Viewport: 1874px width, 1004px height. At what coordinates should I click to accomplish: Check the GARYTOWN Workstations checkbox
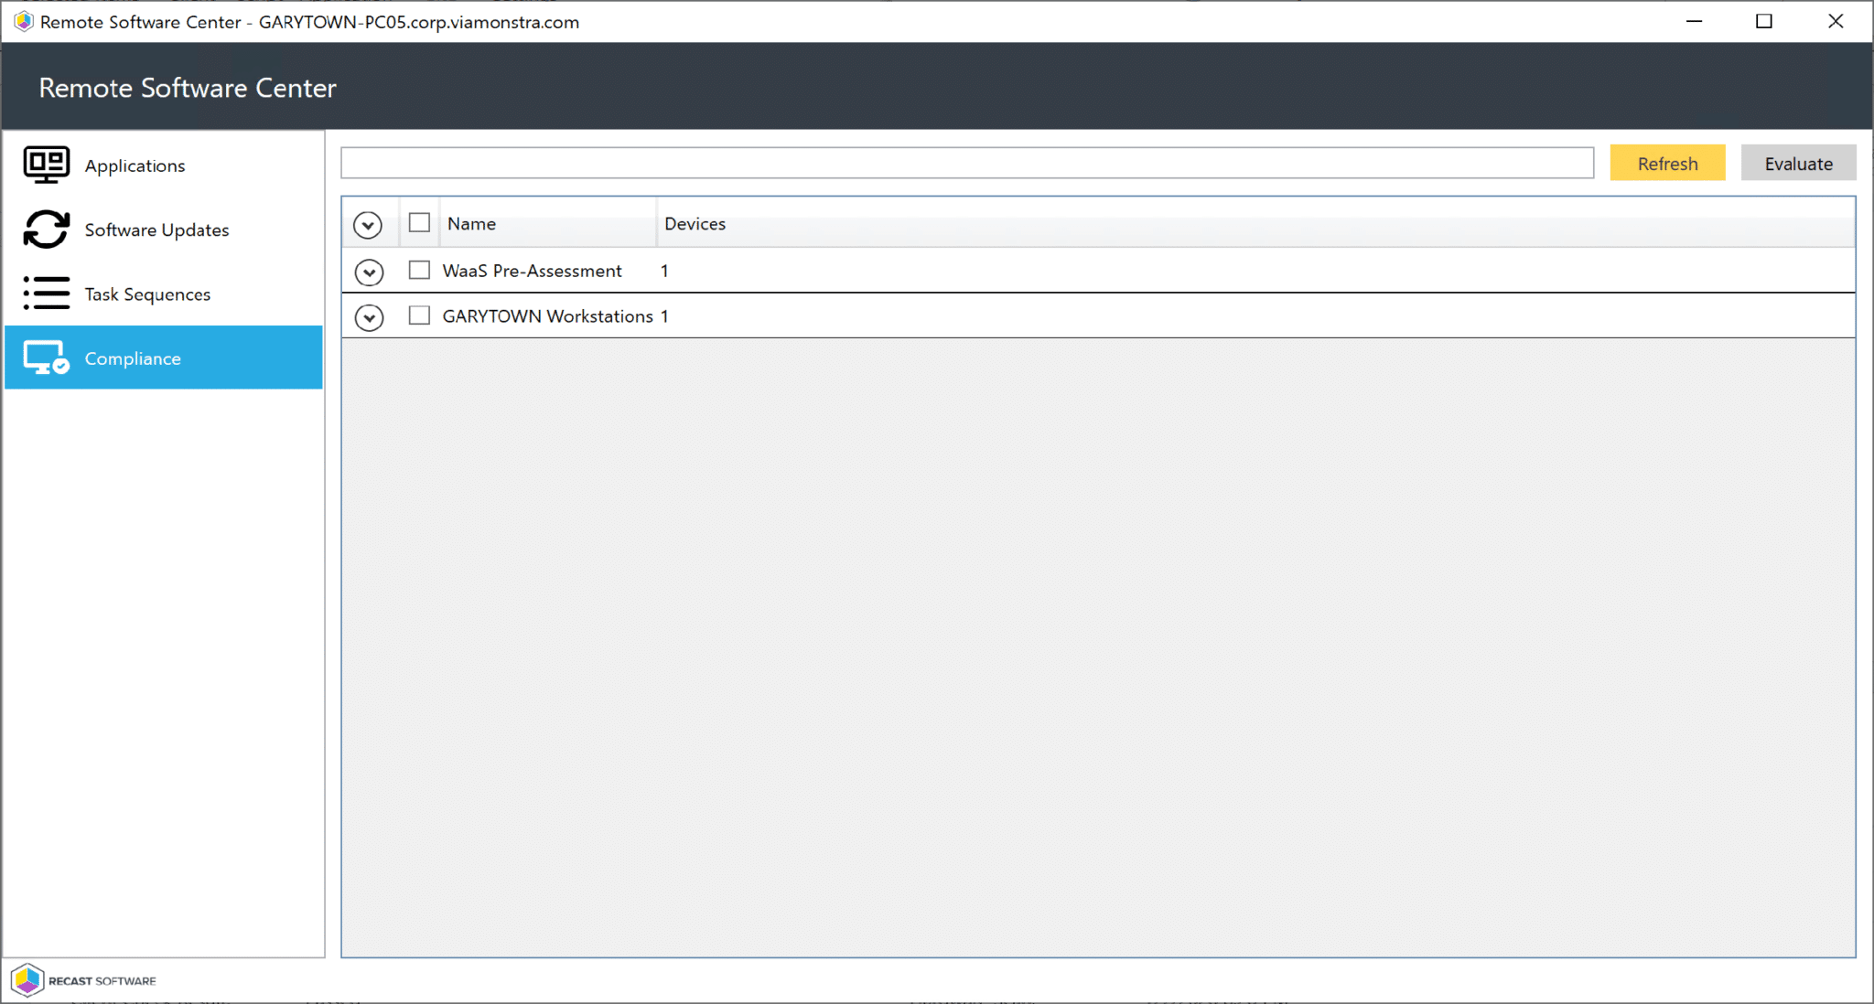419,315
